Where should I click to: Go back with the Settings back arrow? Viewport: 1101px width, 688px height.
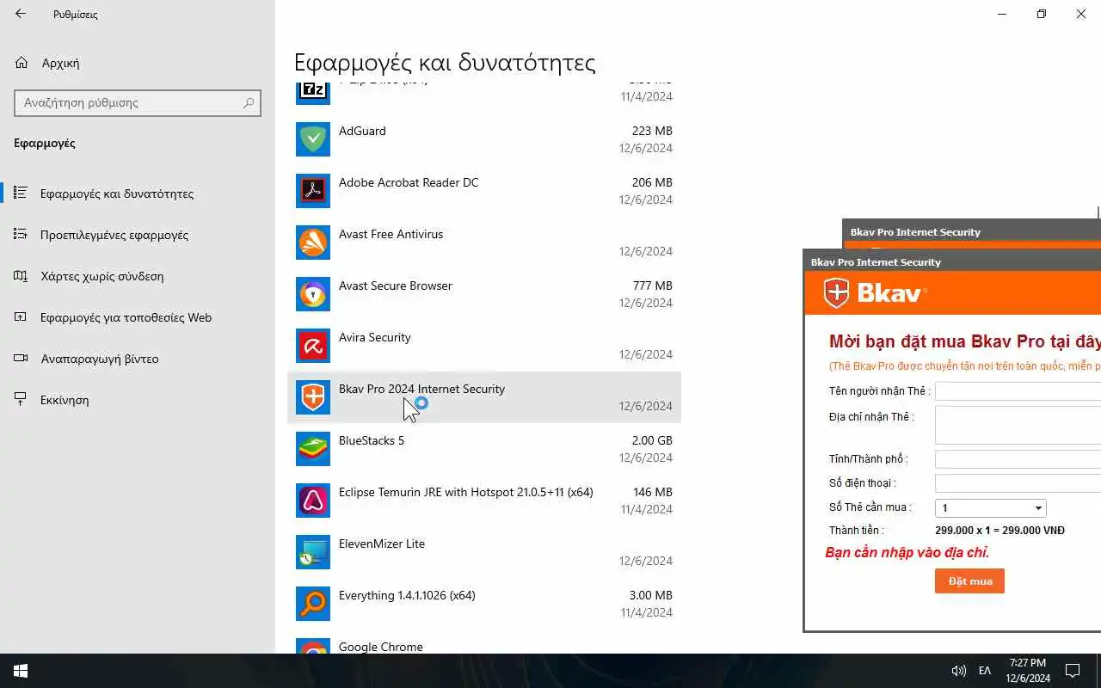tap(21, 14)
